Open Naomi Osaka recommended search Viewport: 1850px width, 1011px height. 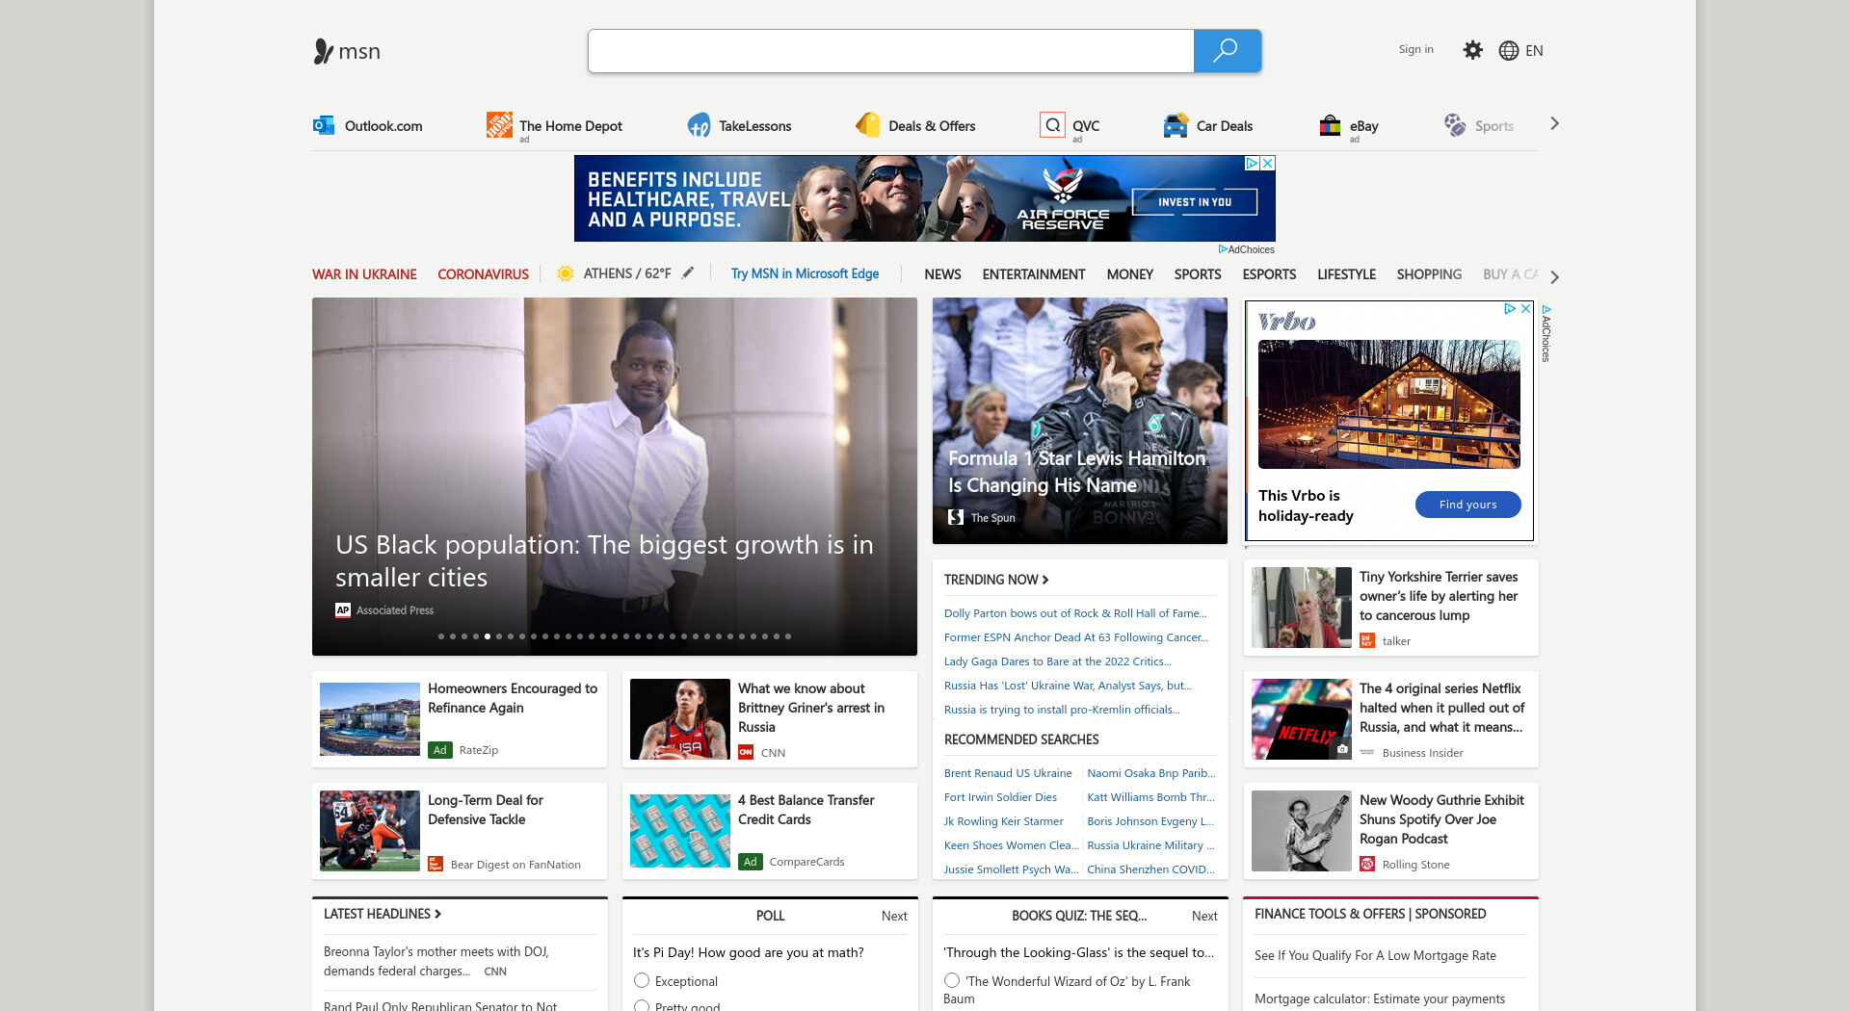pyautogui.click(x=1150, y=773)
